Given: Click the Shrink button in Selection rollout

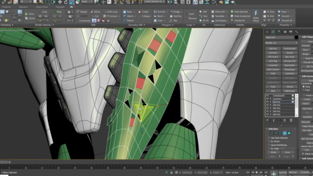Looking at the screenshot, I should (273, 153).
